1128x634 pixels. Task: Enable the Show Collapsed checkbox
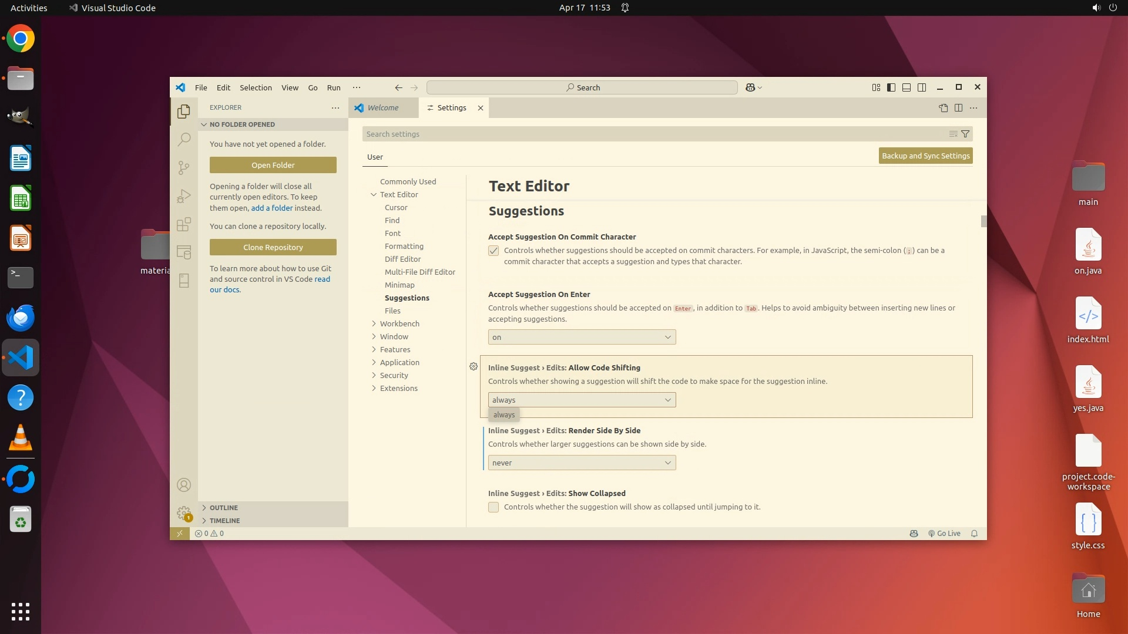[493, 507]
